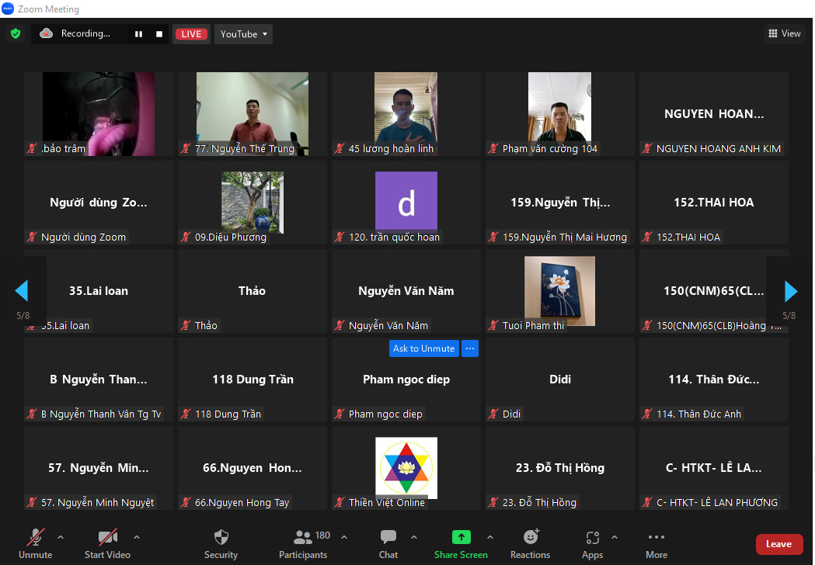Open the Chat panel
Image resolution: width=815 pixels, height=565 pixels.
(388, 544)
